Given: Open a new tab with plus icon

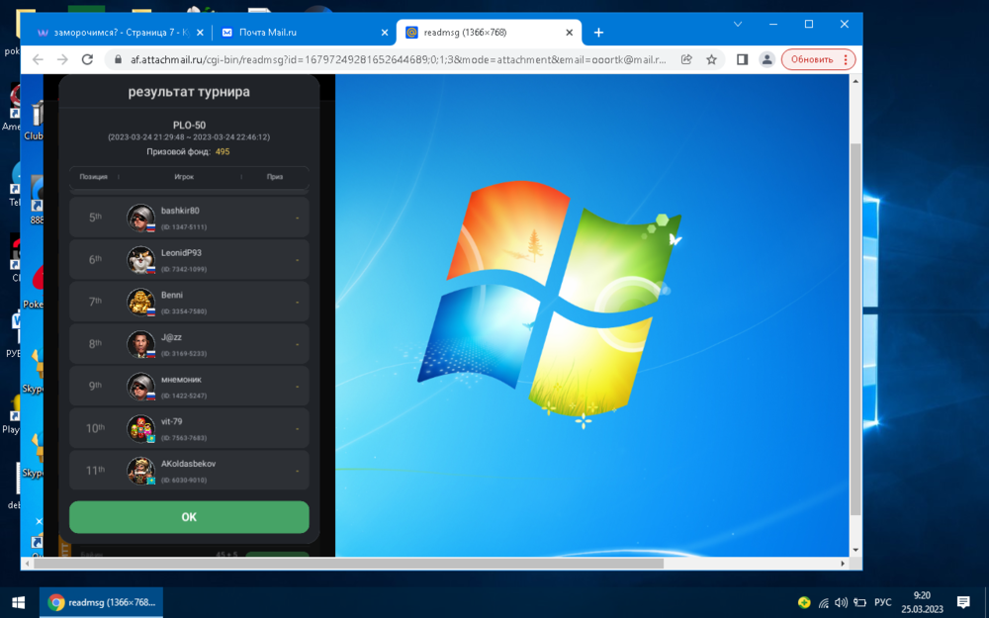Looking at the screenshot, I should tap(598, 33).
